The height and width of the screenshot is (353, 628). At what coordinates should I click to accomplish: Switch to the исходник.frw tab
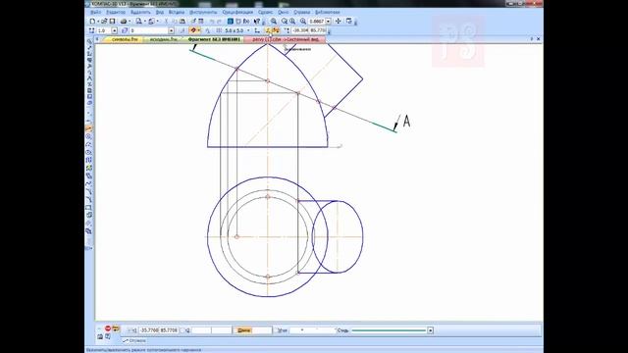click(164, 39)
